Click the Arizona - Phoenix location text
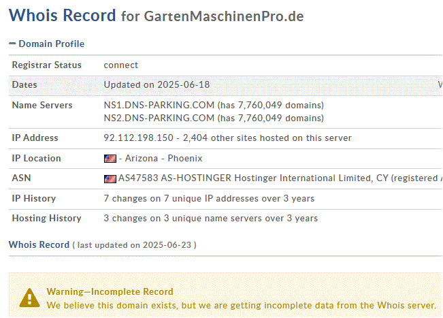 [x=163, y=158]
